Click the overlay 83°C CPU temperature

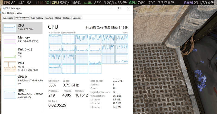point(98,3)
